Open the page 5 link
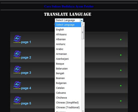This screenshot has height=112, width=138. [26, 103]
